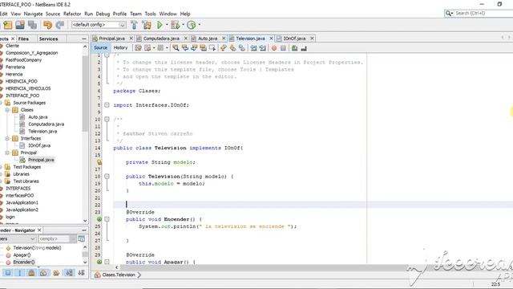Click the Next Bookmark icon
This screenshot has width=513, height=289.
point(232,48)
